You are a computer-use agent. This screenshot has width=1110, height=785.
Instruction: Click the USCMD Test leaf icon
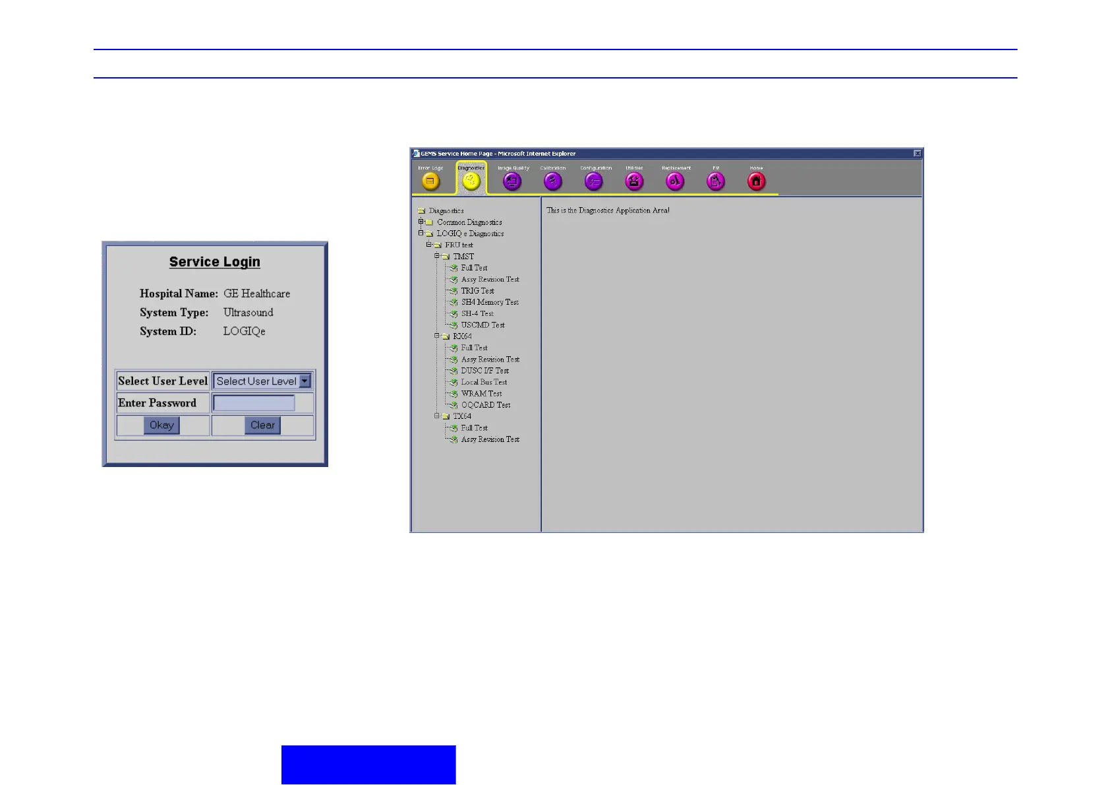[x=453, y=325]
